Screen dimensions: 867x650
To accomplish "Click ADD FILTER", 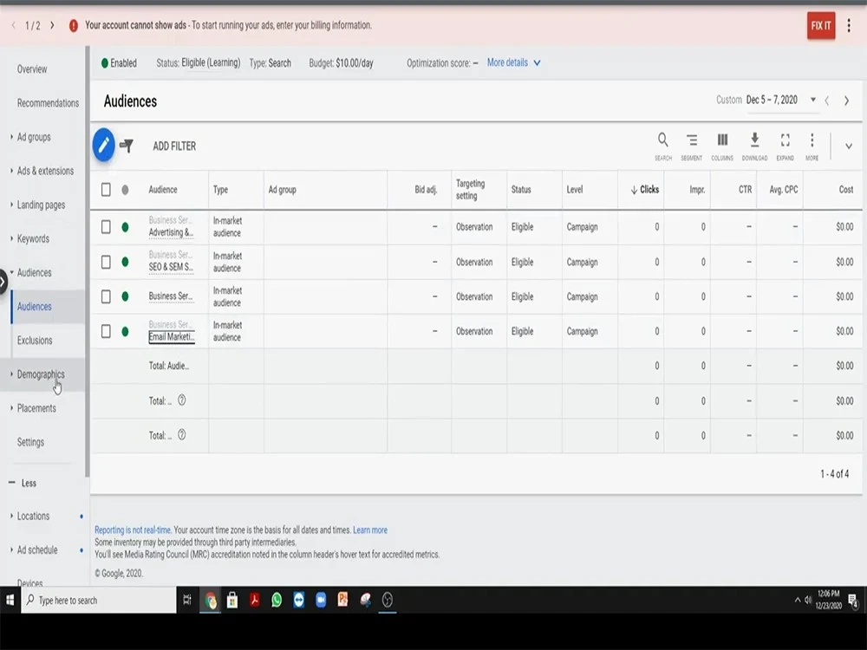I will coord(174,146).
